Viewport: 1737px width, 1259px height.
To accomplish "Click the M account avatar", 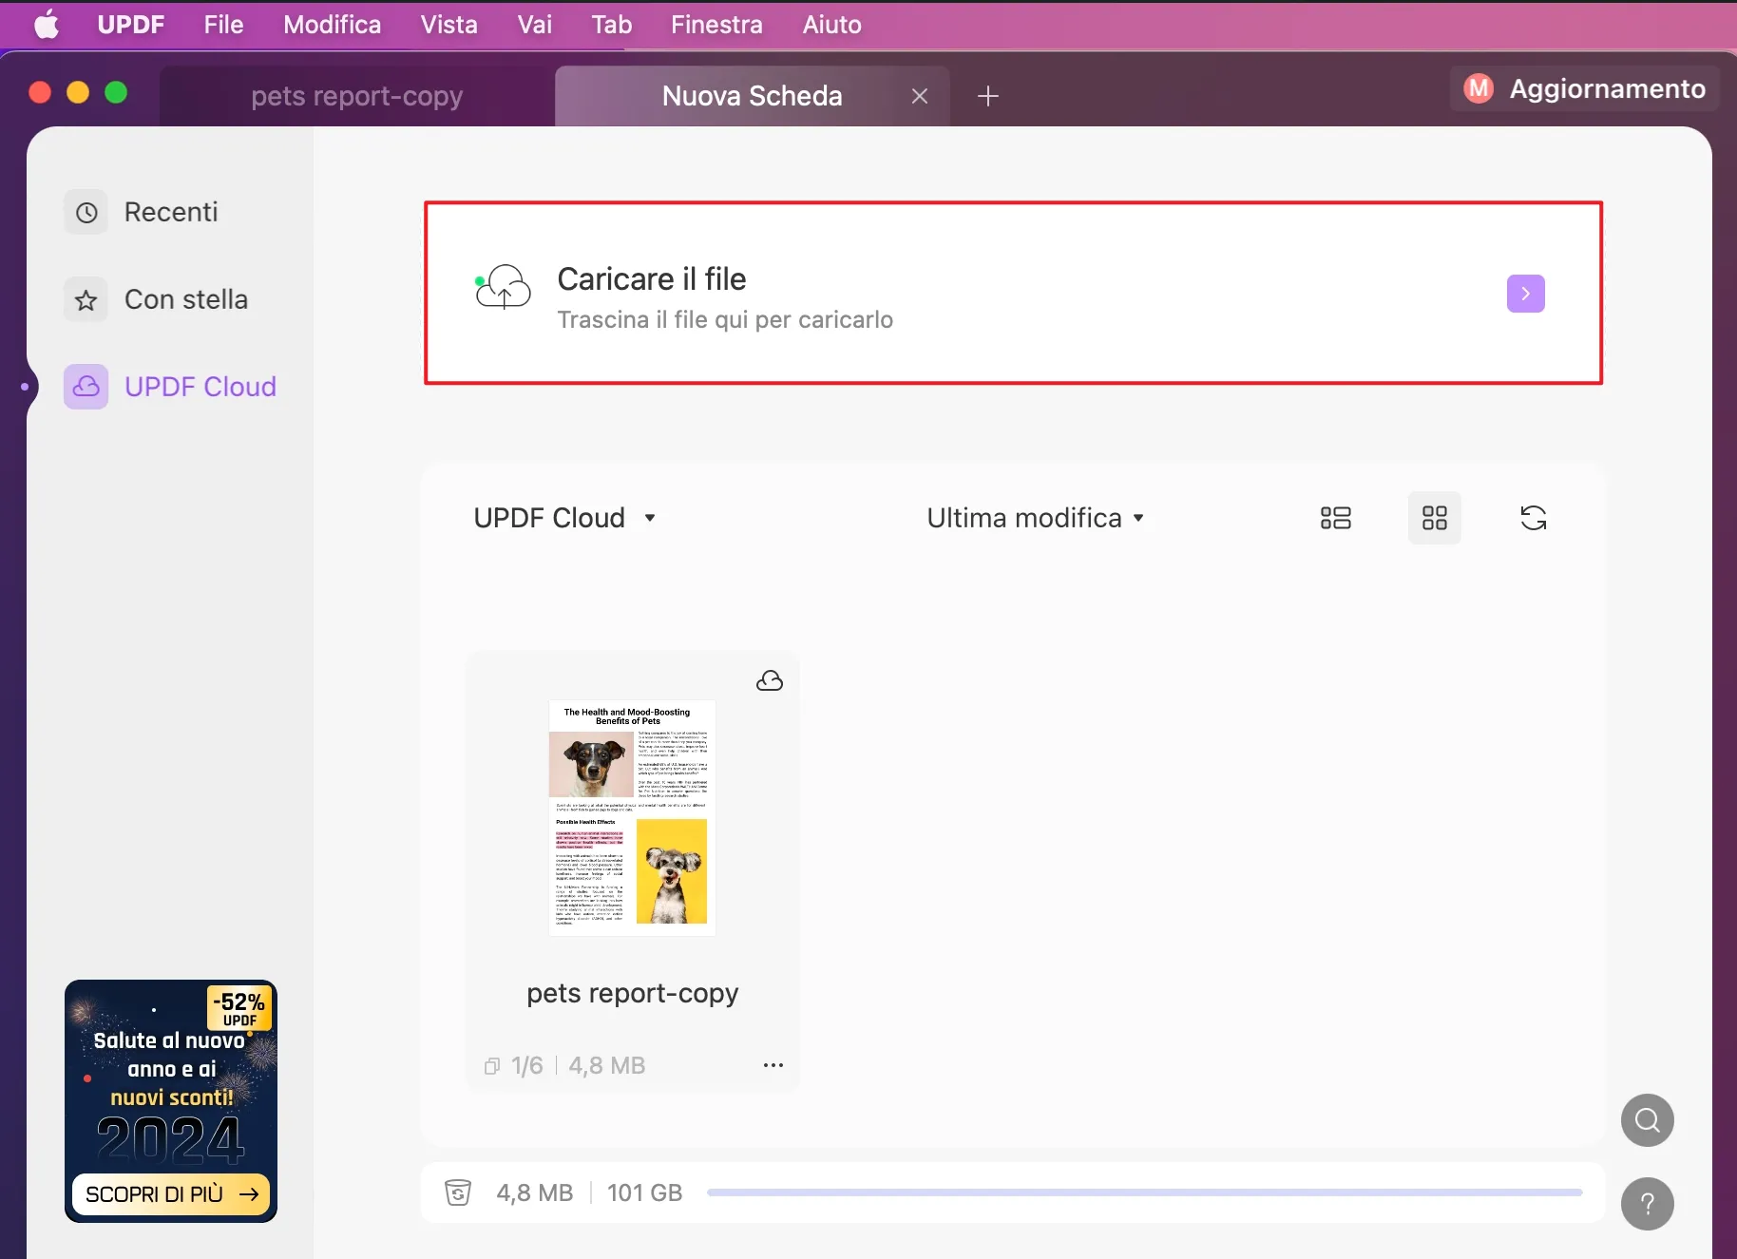I will tap(1479, 88).
